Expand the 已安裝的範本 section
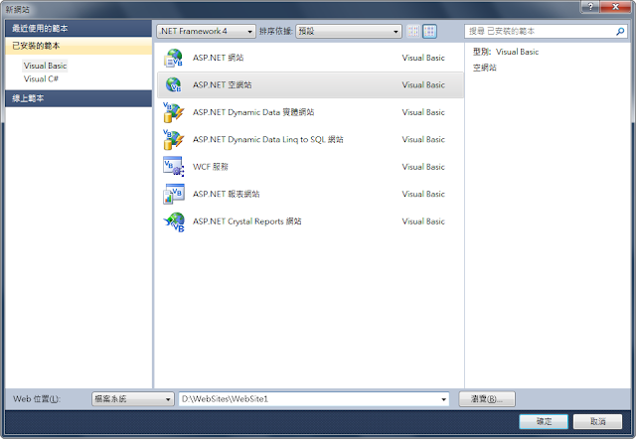This screenshot has width=636, height=439. [79, 46]
